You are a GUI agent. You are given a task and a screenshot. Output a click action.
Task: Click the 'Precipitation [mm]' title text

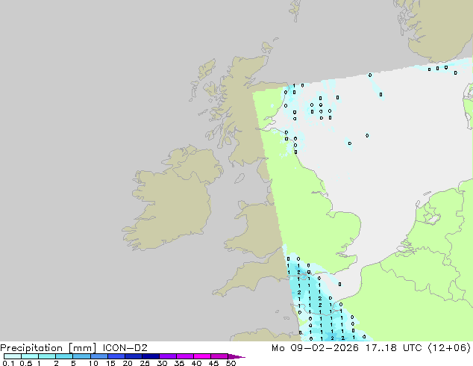[48, 347]
